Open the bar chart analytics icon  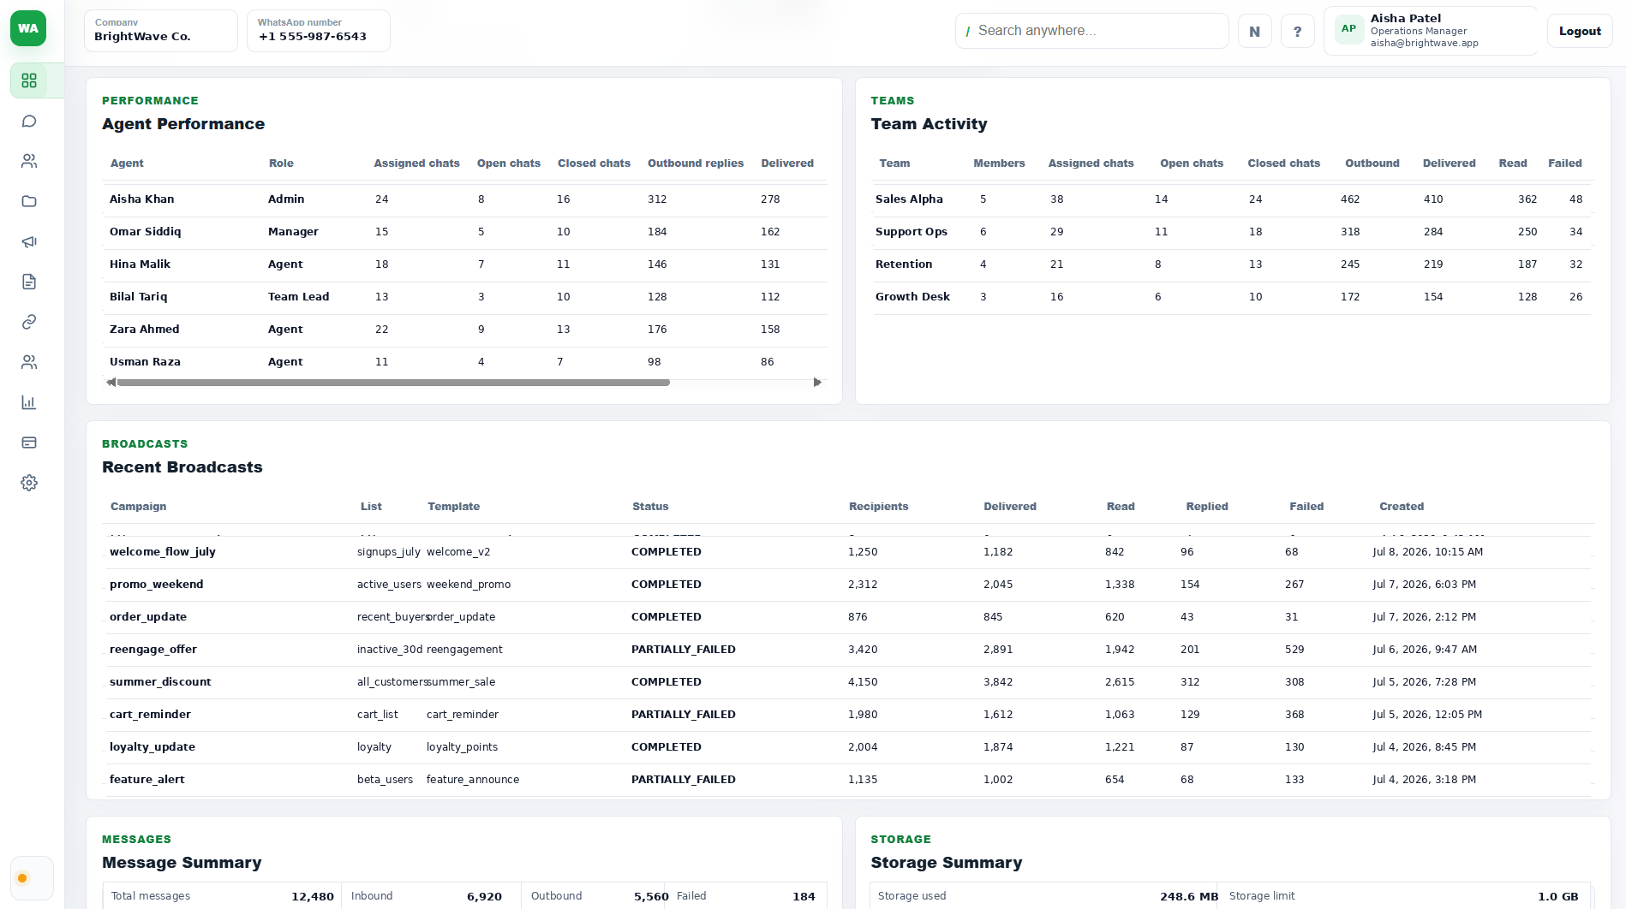[29, 402]
